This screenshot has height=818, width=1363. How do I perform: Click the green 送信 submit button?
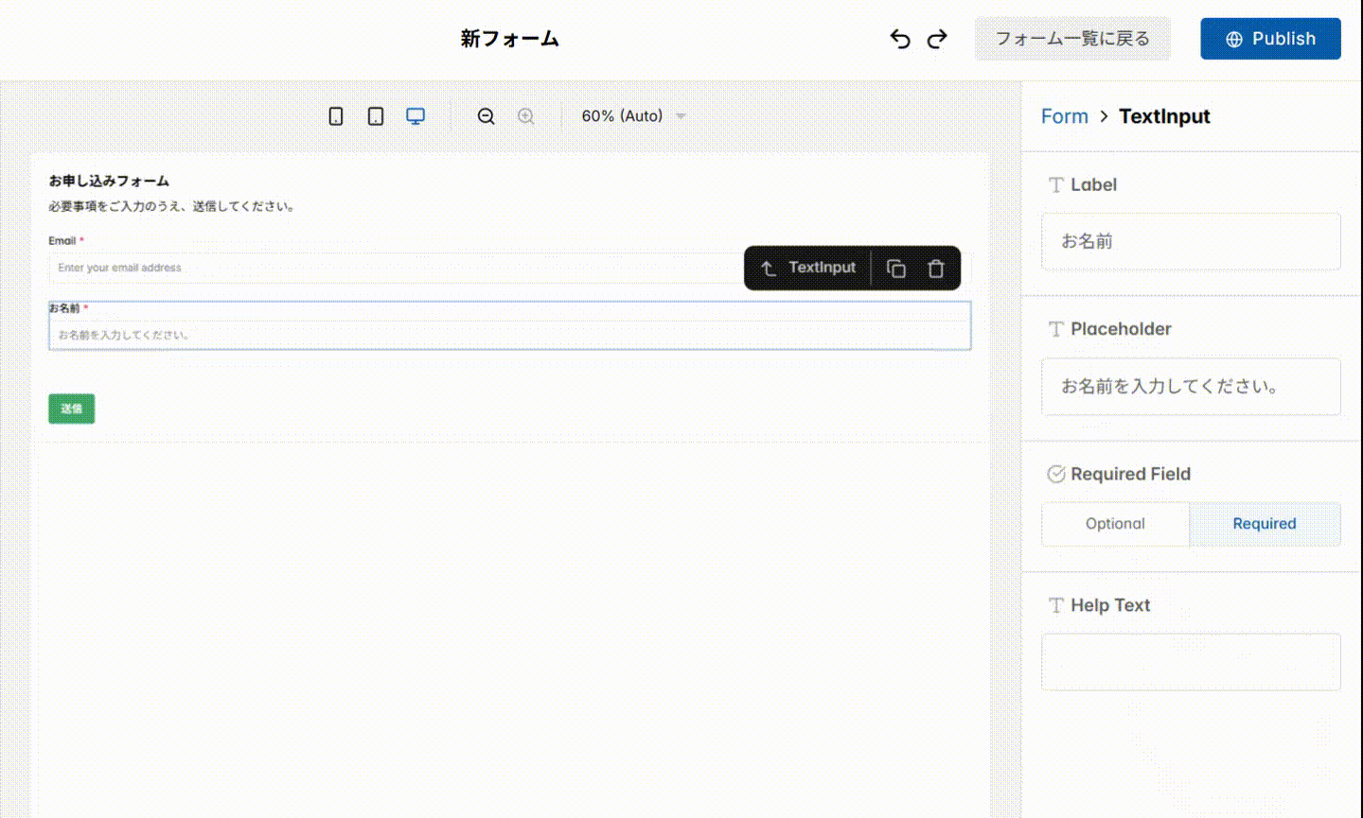click(71, 408)
